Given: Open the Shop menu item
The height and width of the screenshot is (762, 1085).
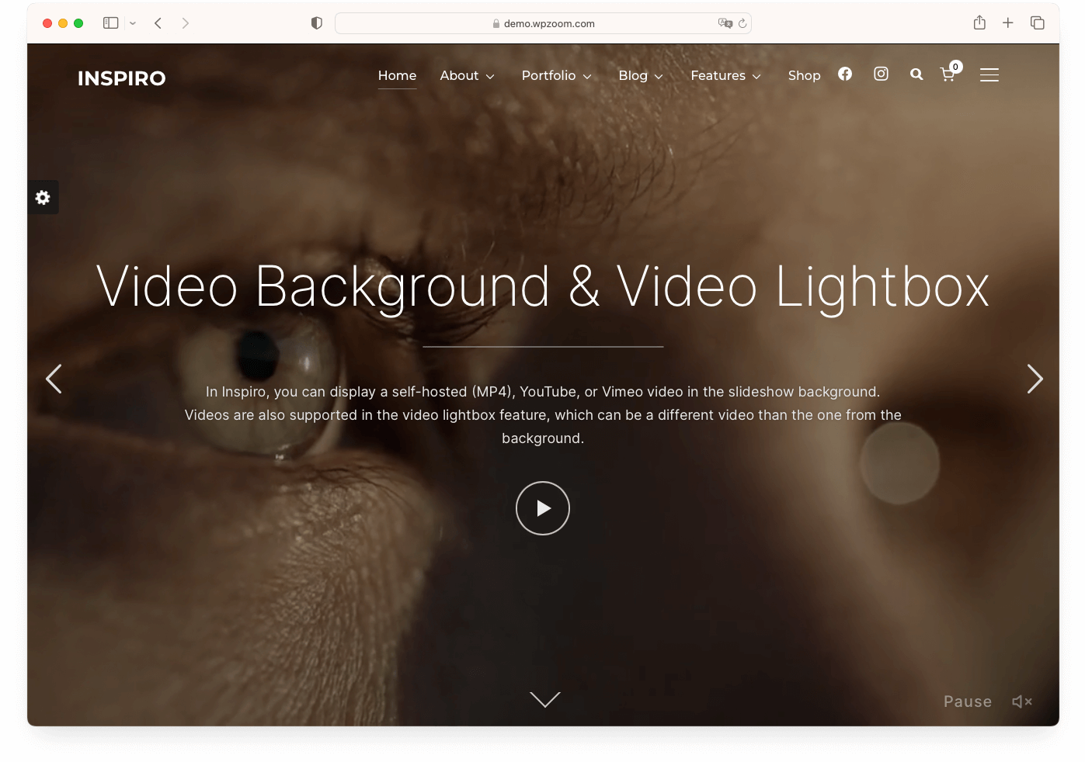Looking at the screenshot, I should click(x=804, y=76).
